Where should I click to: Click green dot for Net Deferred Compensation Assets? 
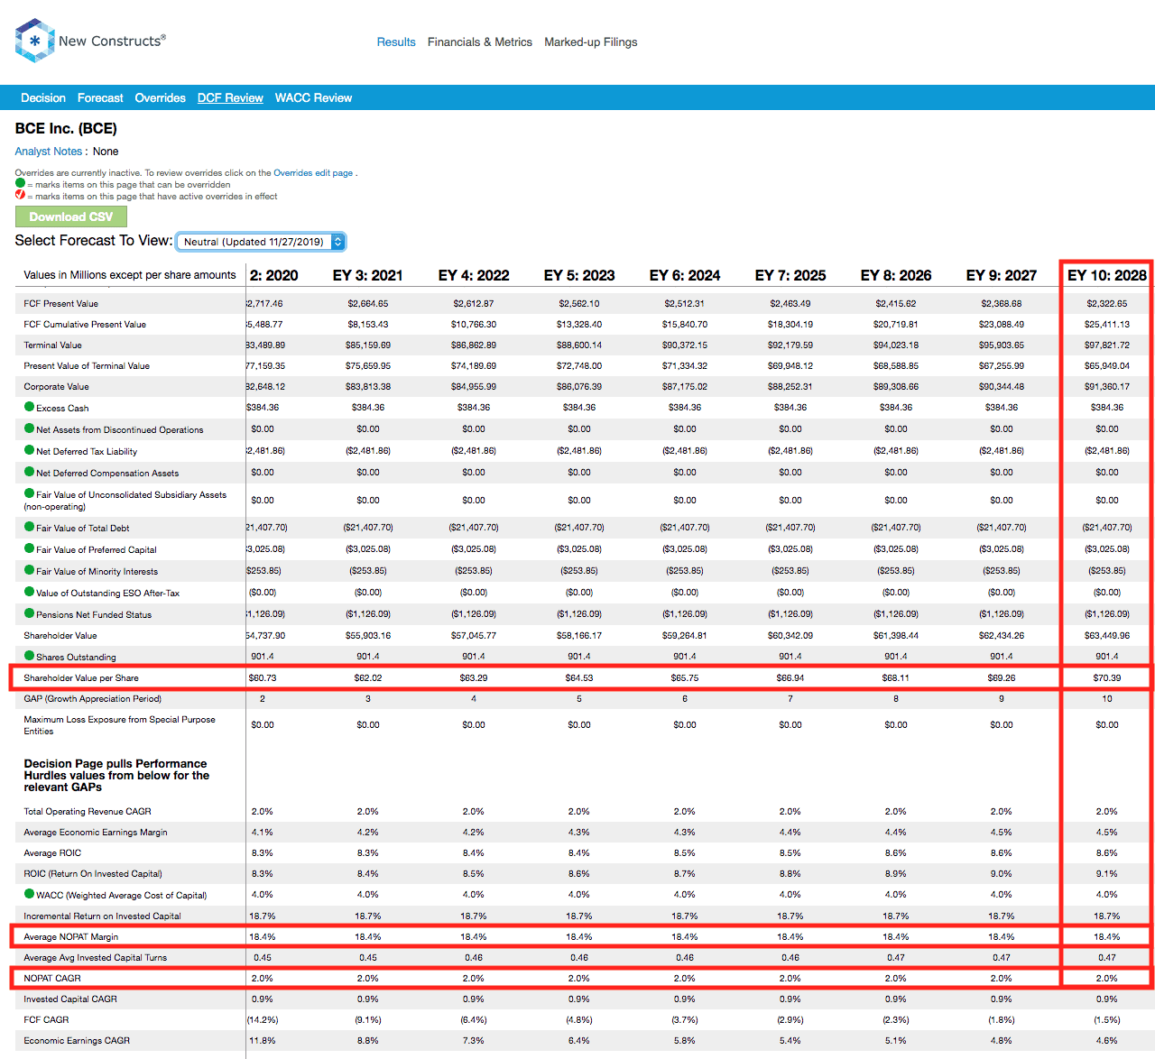29,472
